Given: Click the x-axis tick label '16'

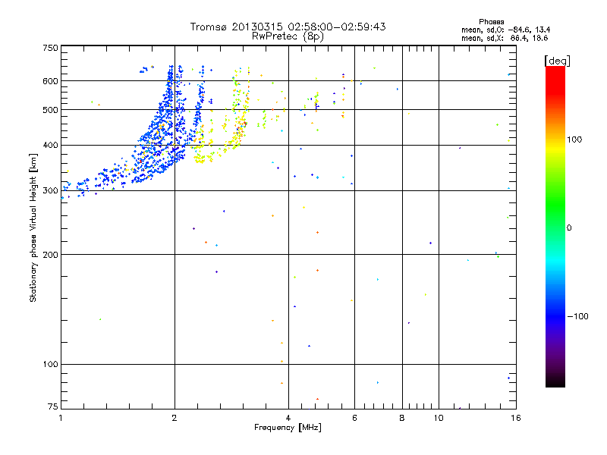Looking at the screenshot, I should [516, 418].
